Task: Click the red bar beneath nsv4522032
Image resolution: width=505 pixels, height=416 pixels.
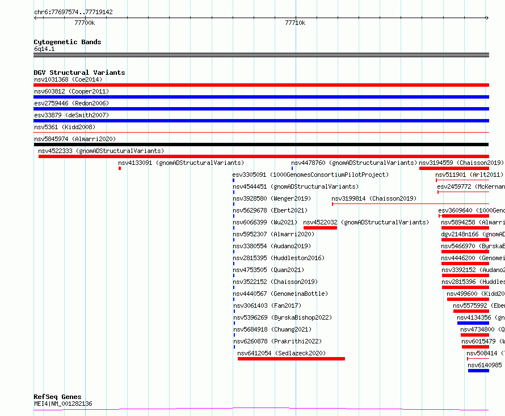Action: (320, 228)
